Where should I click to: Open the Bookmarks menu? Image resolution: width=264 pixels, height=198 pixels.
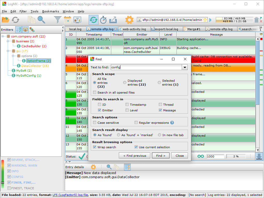(x=51, y=11)
